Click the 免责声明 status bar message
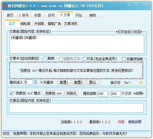Screen dimensions: 153x139 point(70,133)
